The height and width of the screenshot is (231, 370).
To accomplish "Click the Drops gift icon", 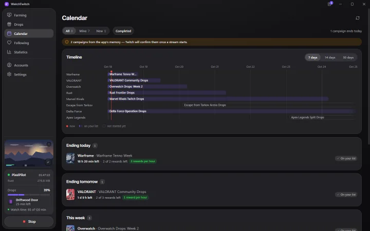I will [9, 24].
